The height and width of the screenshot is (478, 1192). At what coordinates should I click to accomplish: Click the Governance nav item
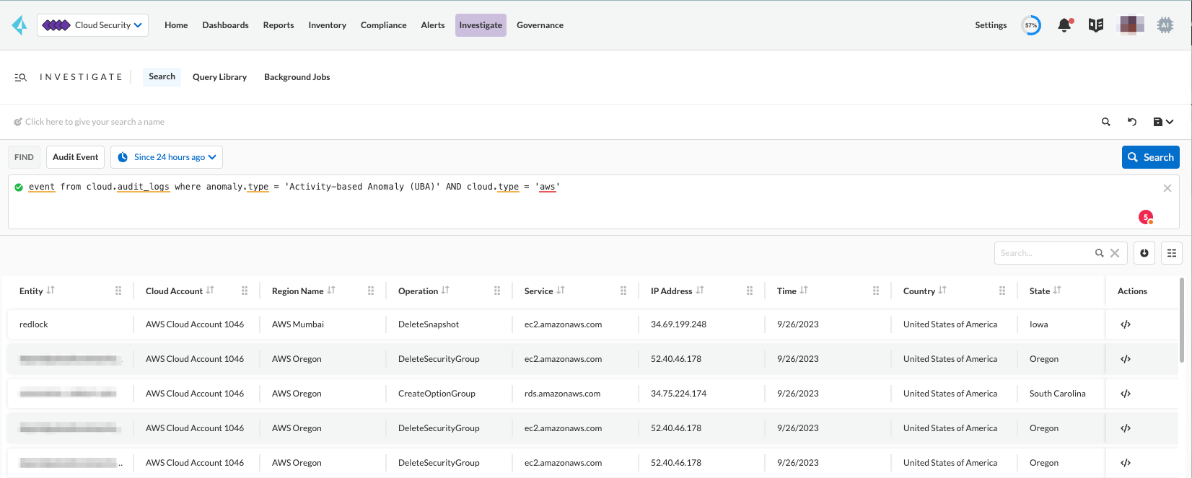pos(540,25)
